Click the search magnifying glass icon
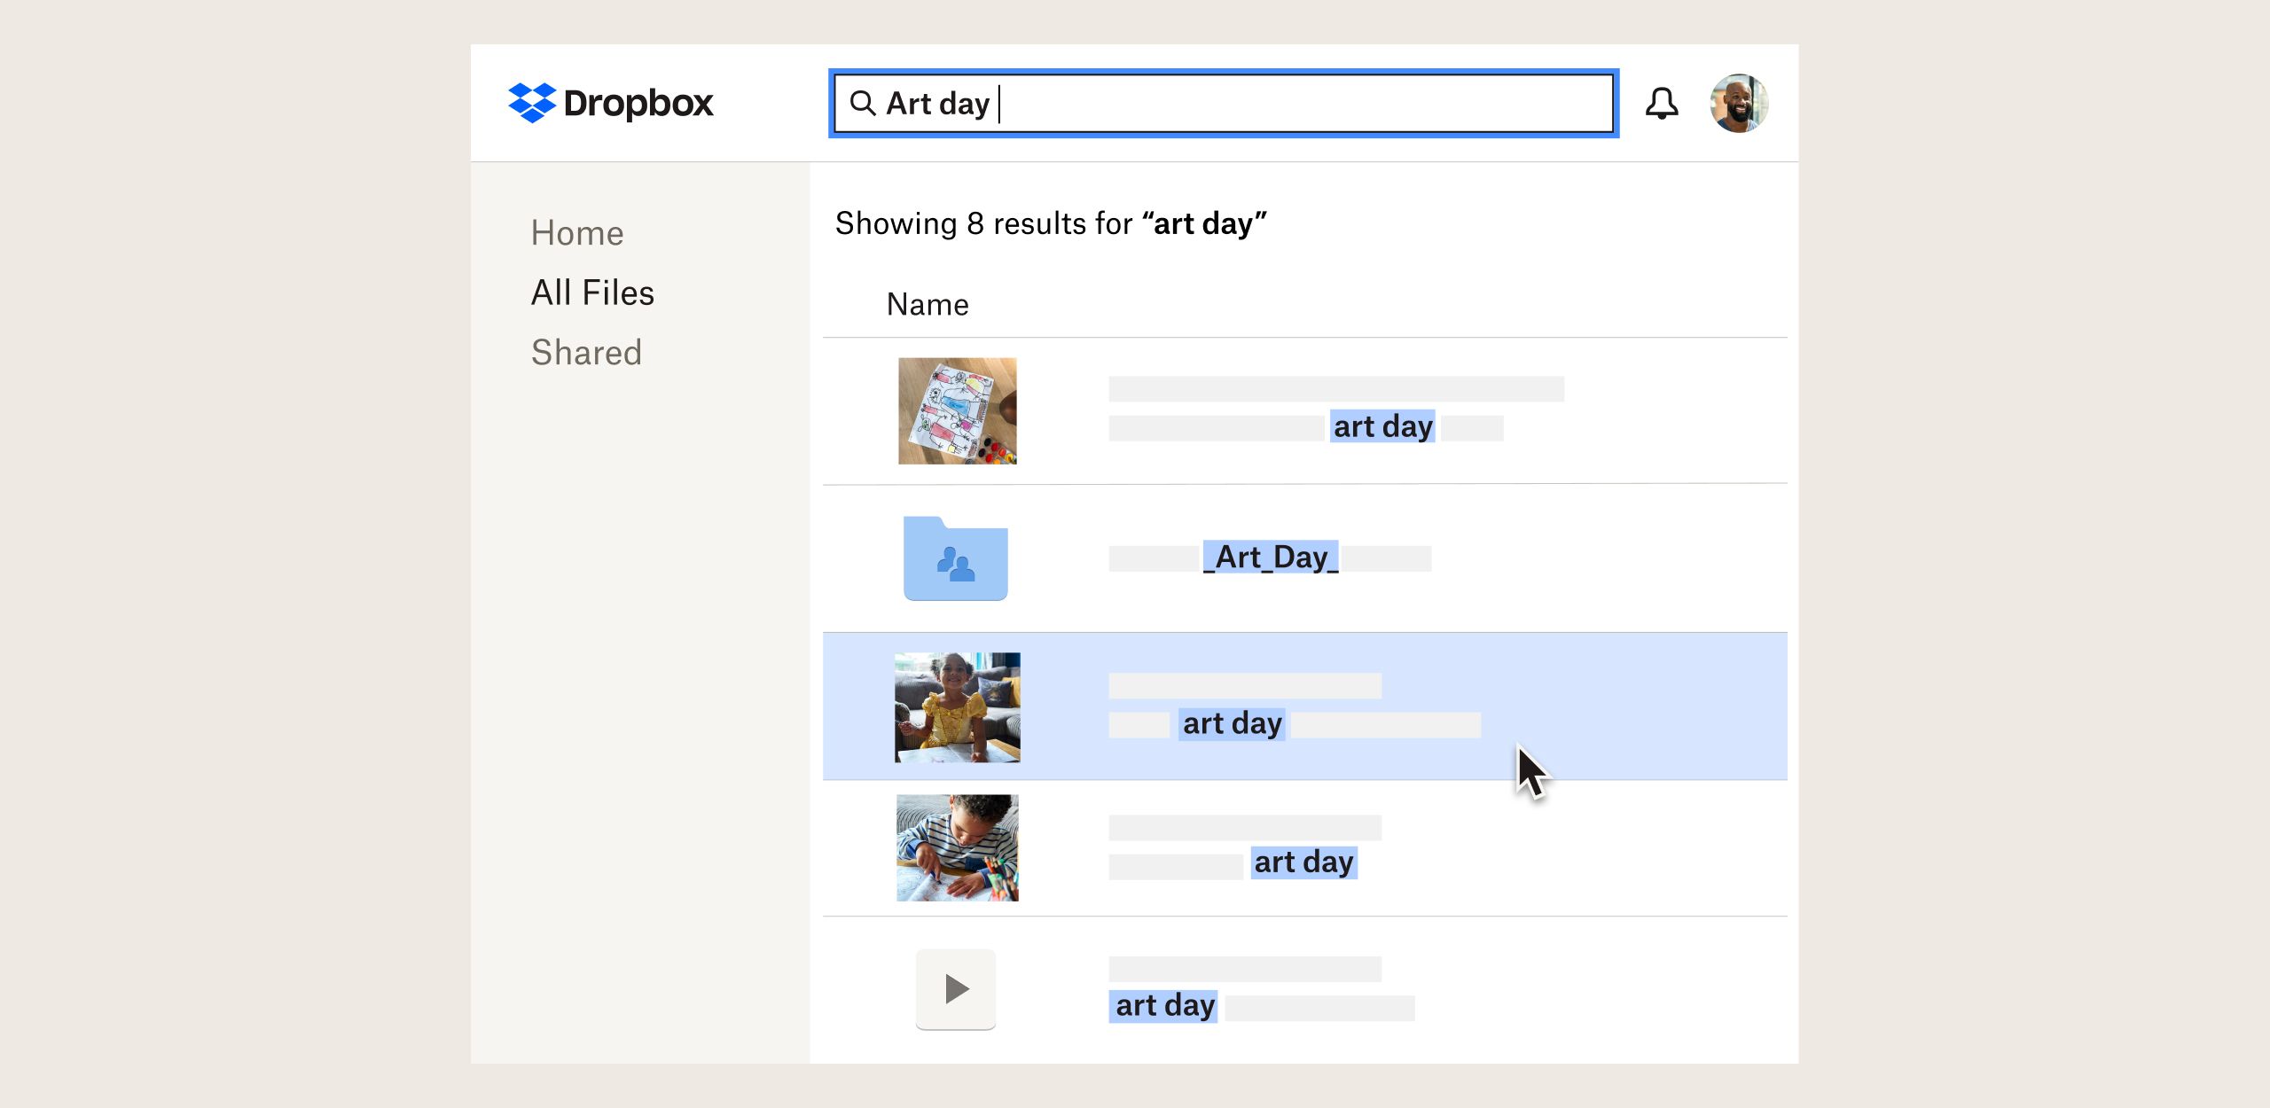This screenshot has height=1108, width=2270. [865, 103]
